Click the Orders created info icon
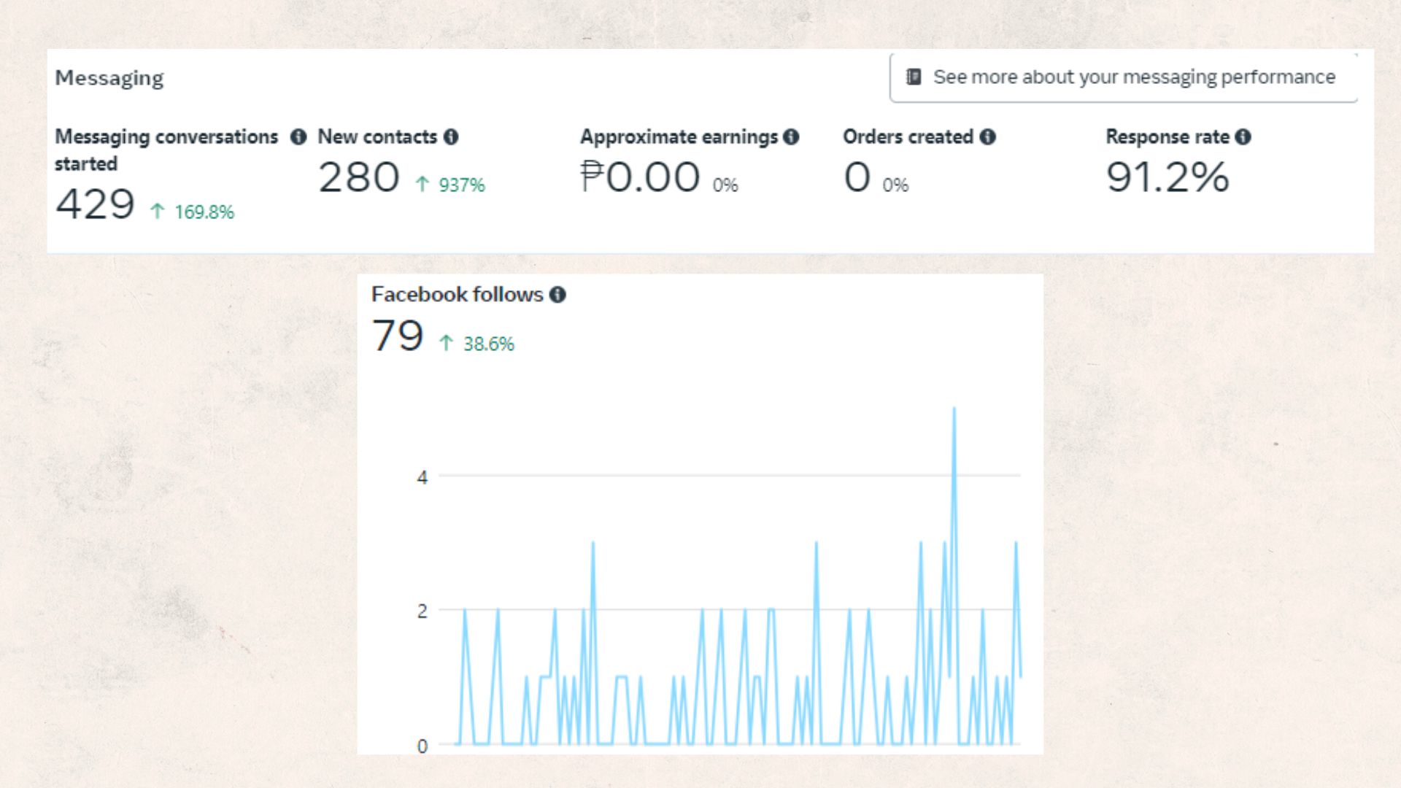Image resolution: width=1401 pixels, height=788 pixels. click(x=987, y=137)
